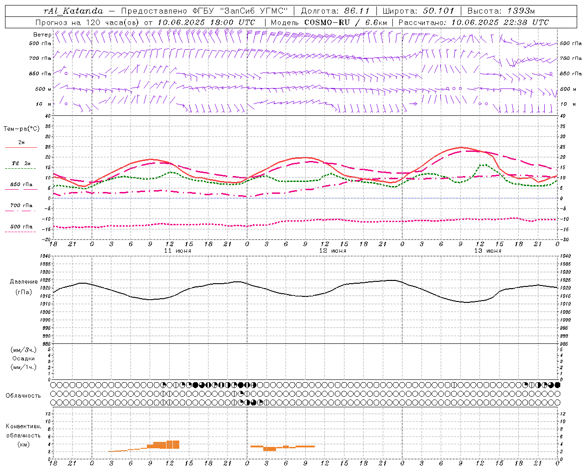Viewport: 584px width, 467px height.
Task: Click the Рассчитано: 10.06.2025 22:38 UTC timestamp
Action: coord(474,22)
